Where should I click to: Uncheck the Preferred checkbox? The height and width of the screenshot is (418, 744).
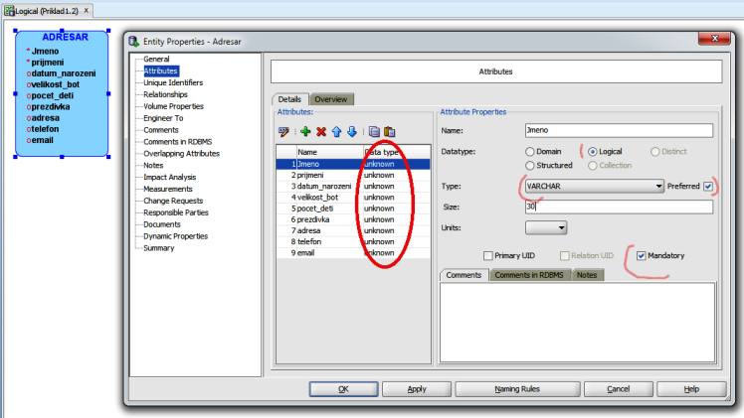coord(707,186)
